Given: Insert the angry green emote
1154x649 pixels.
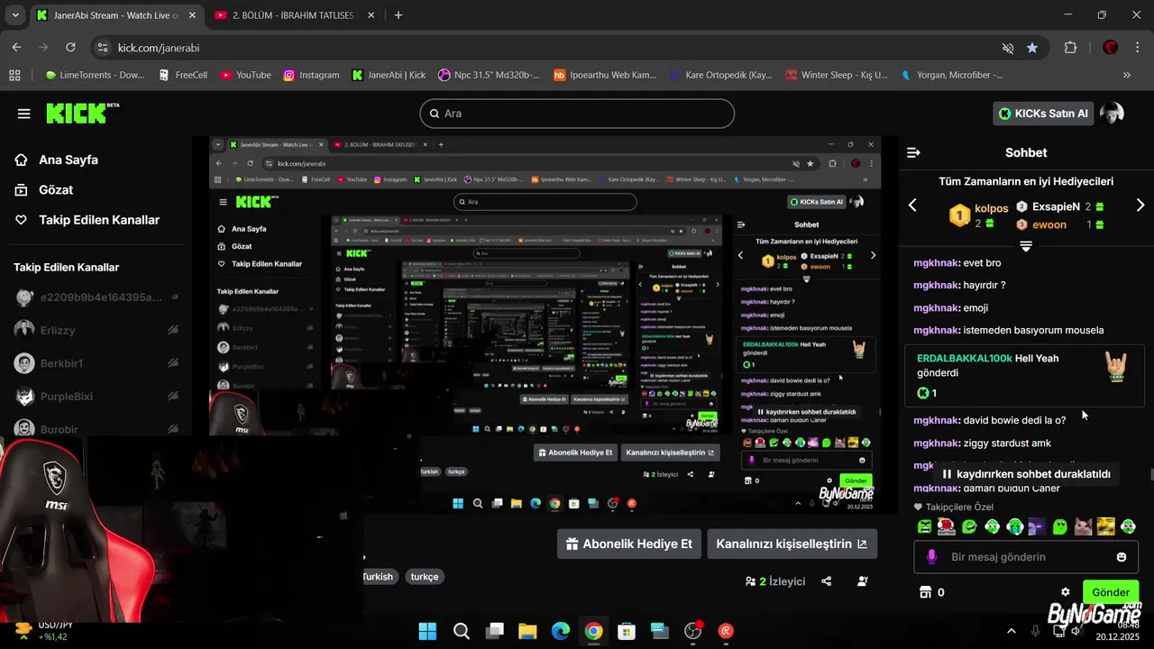Looking at the screenshot, I should (924, 526).
